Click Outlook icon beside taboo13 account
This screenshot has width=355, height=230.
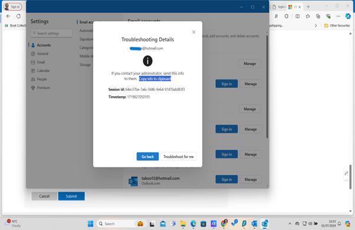click(x=133, y=181)
